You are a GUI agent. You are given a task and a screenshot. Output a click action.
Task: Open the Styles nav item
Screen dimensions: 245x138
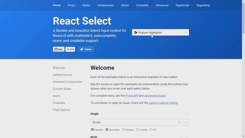[x=86, y=5]
